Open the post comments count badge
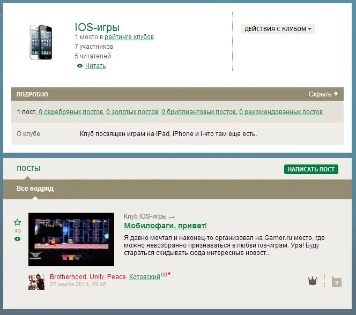 point(336,282)
